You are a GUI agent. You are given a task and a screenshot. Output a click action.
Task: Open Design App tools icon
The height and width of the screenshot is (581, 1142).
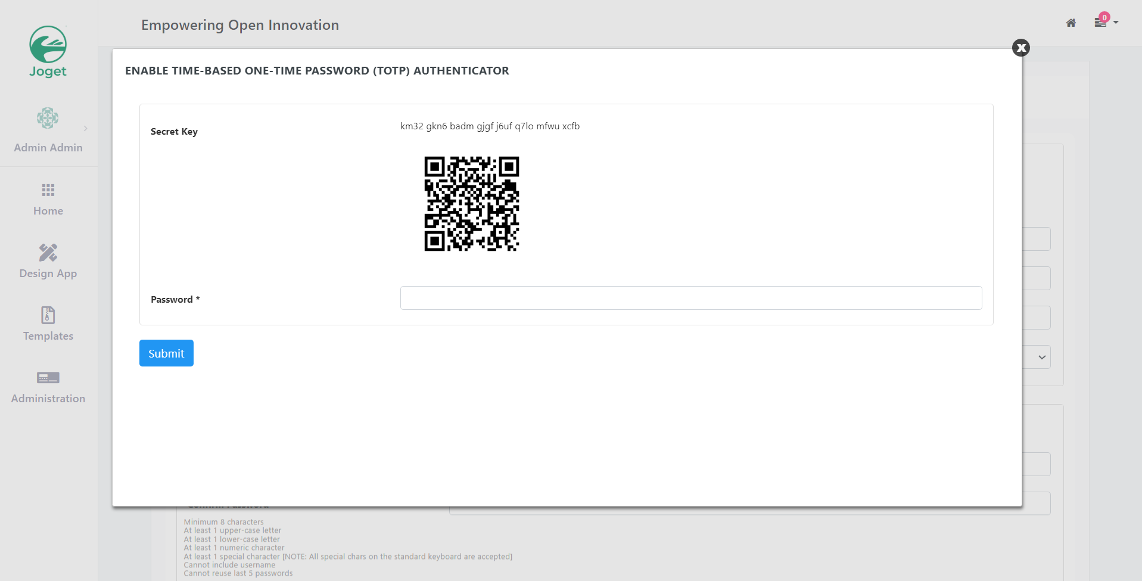click(x=48, y=253)
